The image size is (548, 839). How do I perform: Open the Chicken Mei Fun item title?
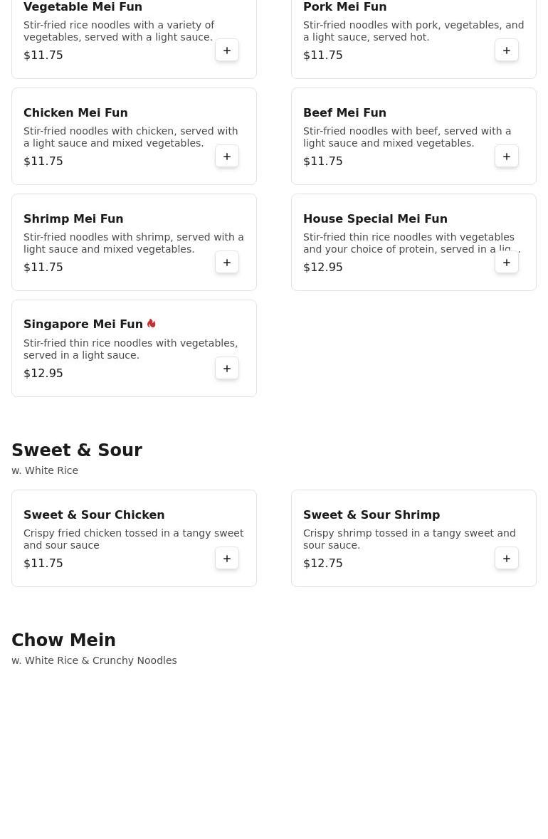coord(75,112)
